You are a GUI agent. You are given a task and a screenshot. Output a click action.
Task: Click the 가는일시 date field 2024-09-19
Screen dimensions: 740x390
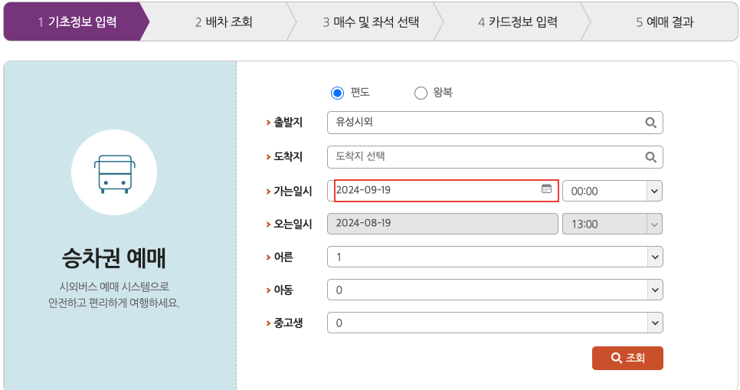[x=443, y=191]
